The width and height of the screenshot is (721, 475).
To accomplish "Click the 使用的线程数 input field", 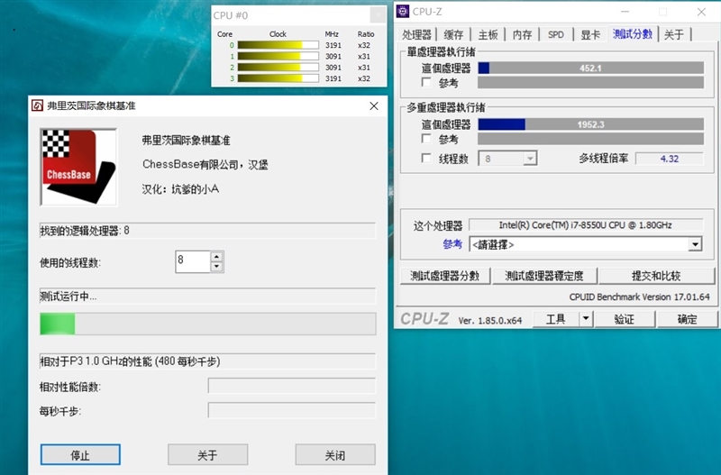I will point(193,261).
